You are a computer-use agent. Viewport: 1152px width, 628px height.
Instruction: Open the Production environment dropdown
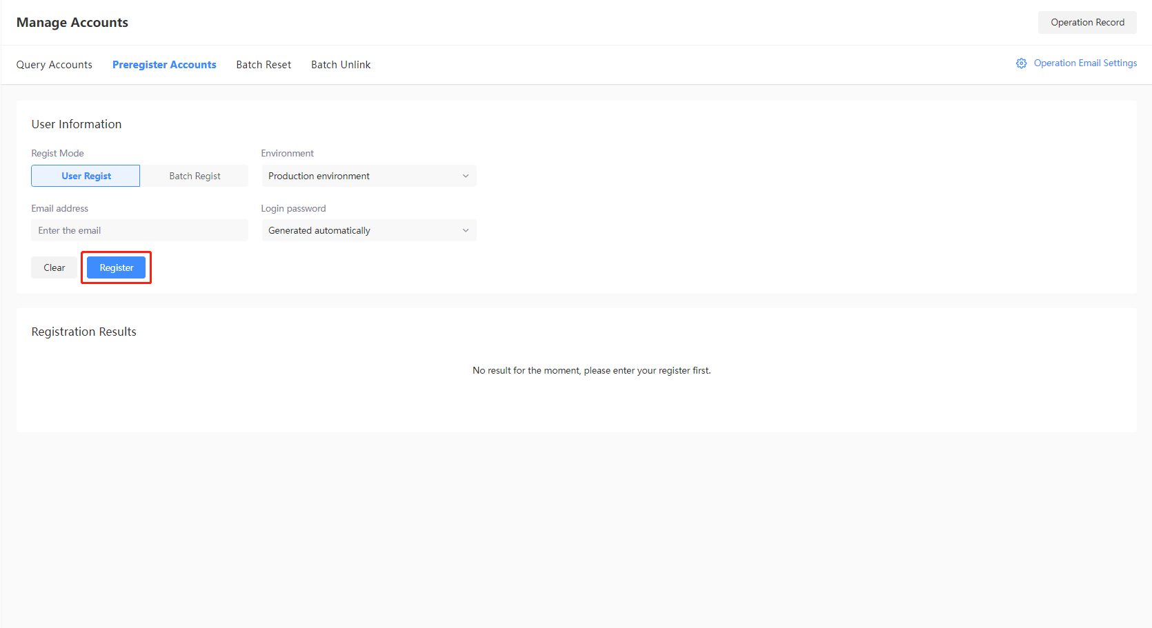368,176
